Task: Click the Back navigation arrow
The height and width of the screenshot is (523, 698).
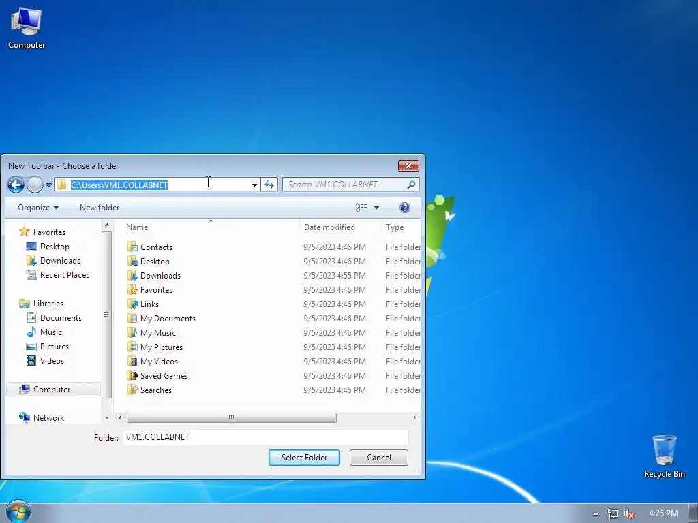Action: point(16,185)
